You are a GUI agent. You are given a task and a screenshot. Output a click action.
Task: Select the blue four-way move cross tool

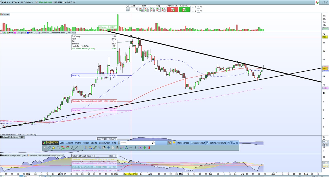coord(108,148)
